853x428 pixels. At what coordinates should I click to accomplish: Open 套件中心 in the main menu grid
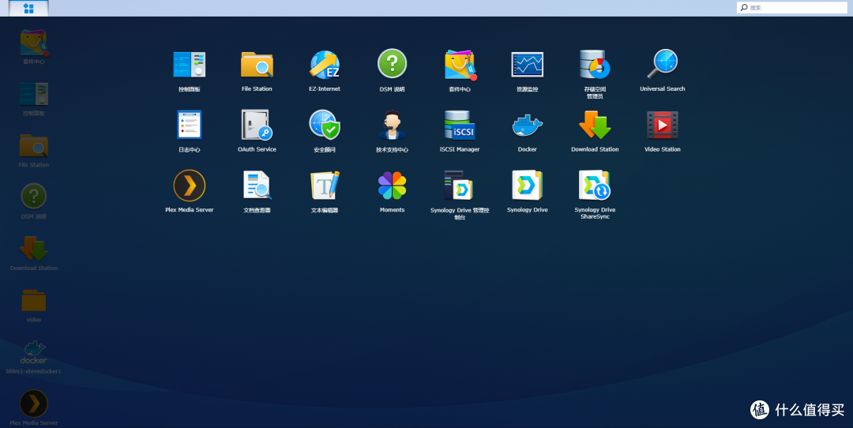coord(460,65)
